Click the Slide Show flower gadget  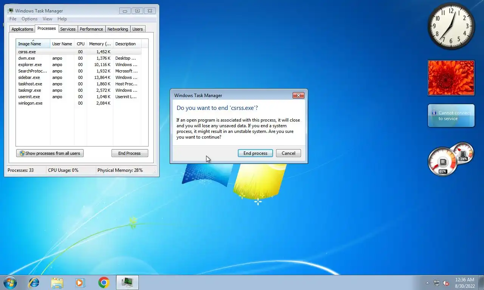tap(451, 78)
